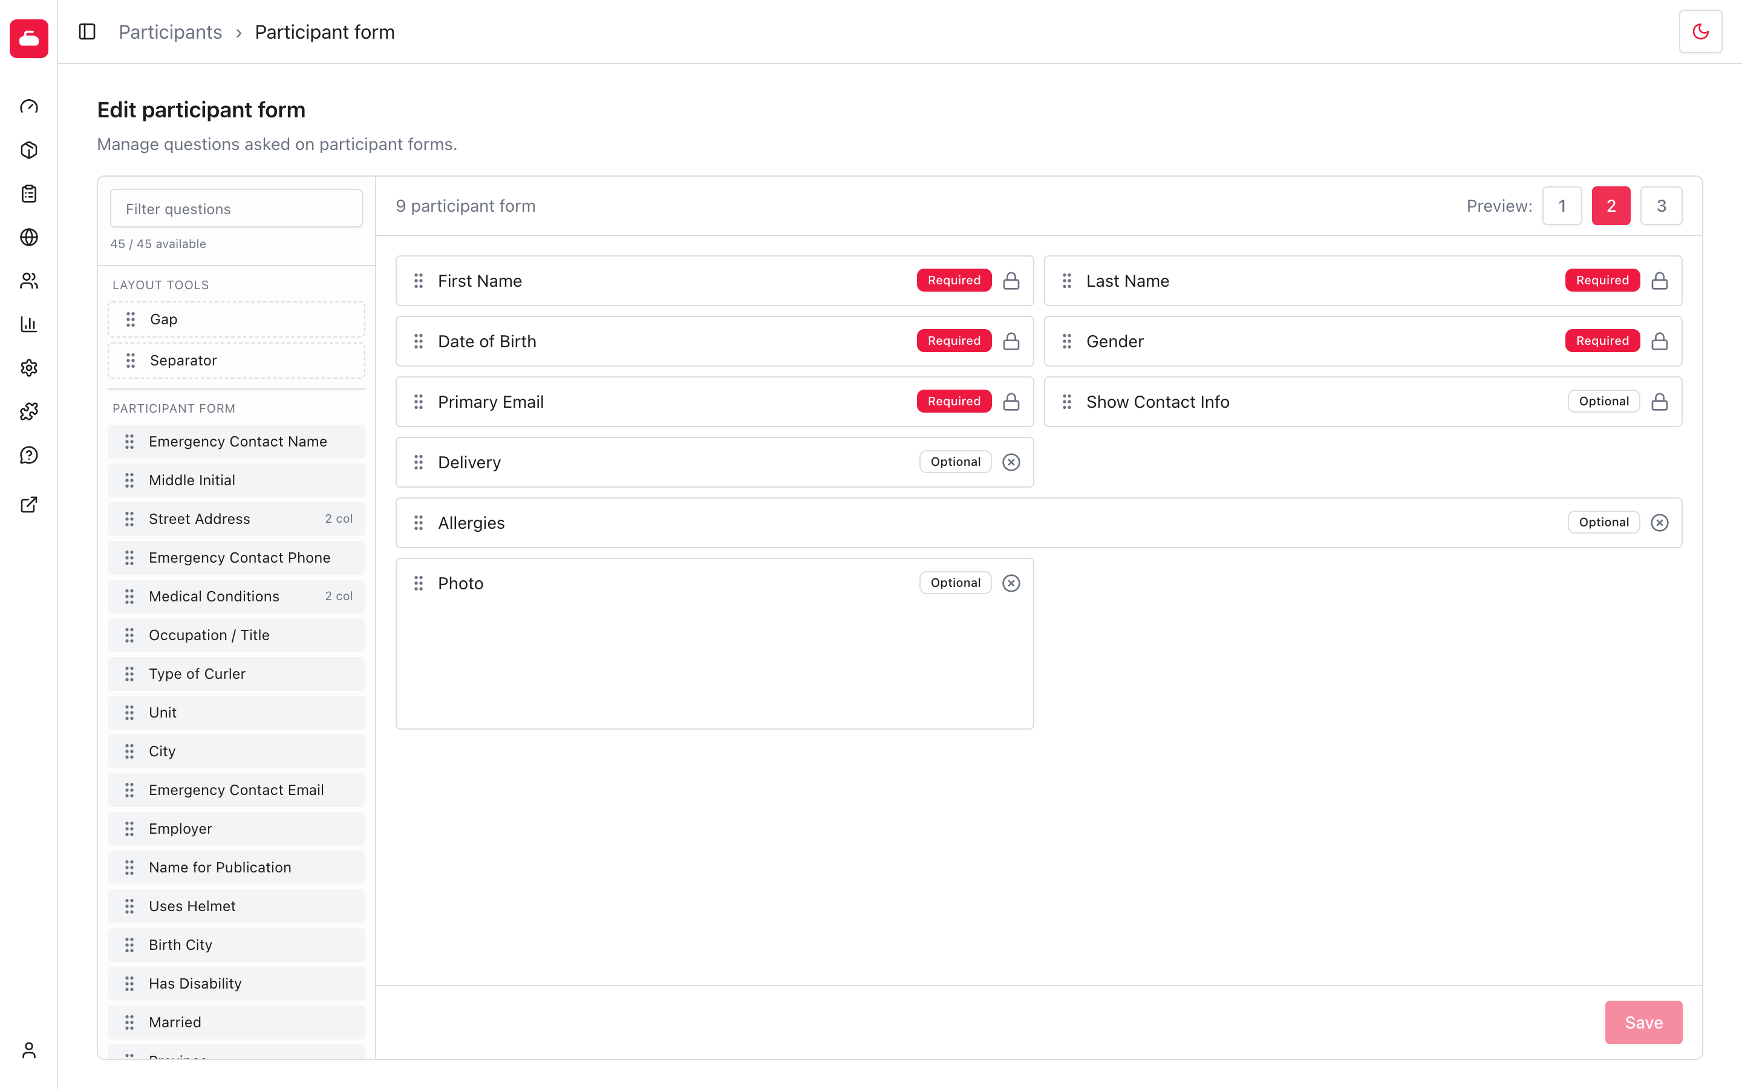Open the settings gear sidebar icon
Screen dimensions: 1742x1089
tap(29, 368)
